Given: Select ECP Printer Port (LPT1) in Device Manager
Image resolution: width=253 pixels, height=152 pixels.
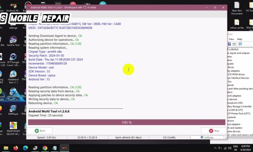Looking at the screenshot, I should [239, 114].
